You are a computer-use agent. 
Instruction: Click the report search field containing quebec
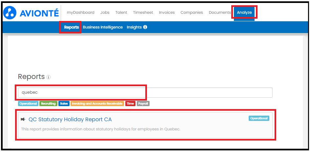pos(145,93)
